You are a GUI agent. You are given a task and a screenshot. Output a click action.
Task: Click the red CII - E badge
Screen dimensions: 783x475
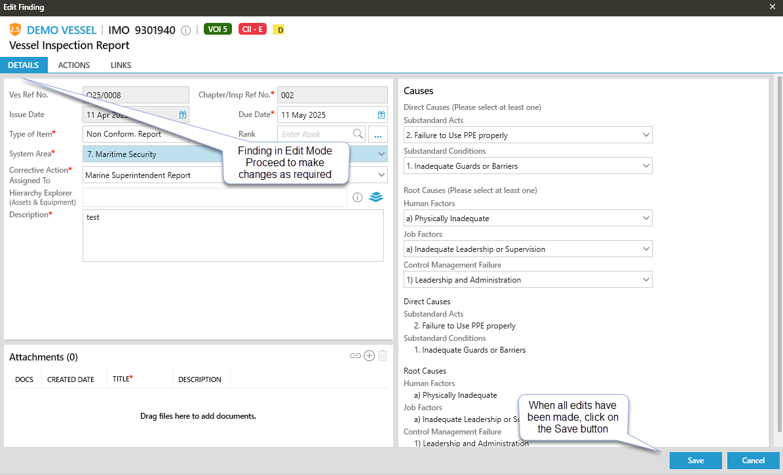(x=253, y=29)
